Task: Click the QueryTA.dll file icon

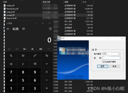Action: pyautogui.click(x=5, y=18)
